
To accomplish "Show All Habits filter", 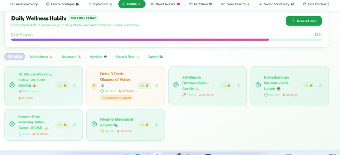I will pyautogui.click(x=15, y=57).
